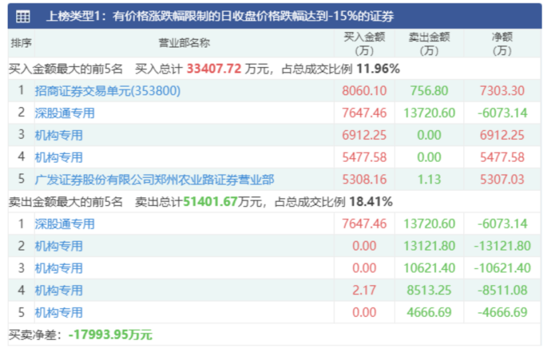Image resolution: width=552 pixels, height=349 pixels.
Task: Click the 买入金额(万) column header
Action: pyautogui.click(x=365, y=44)
